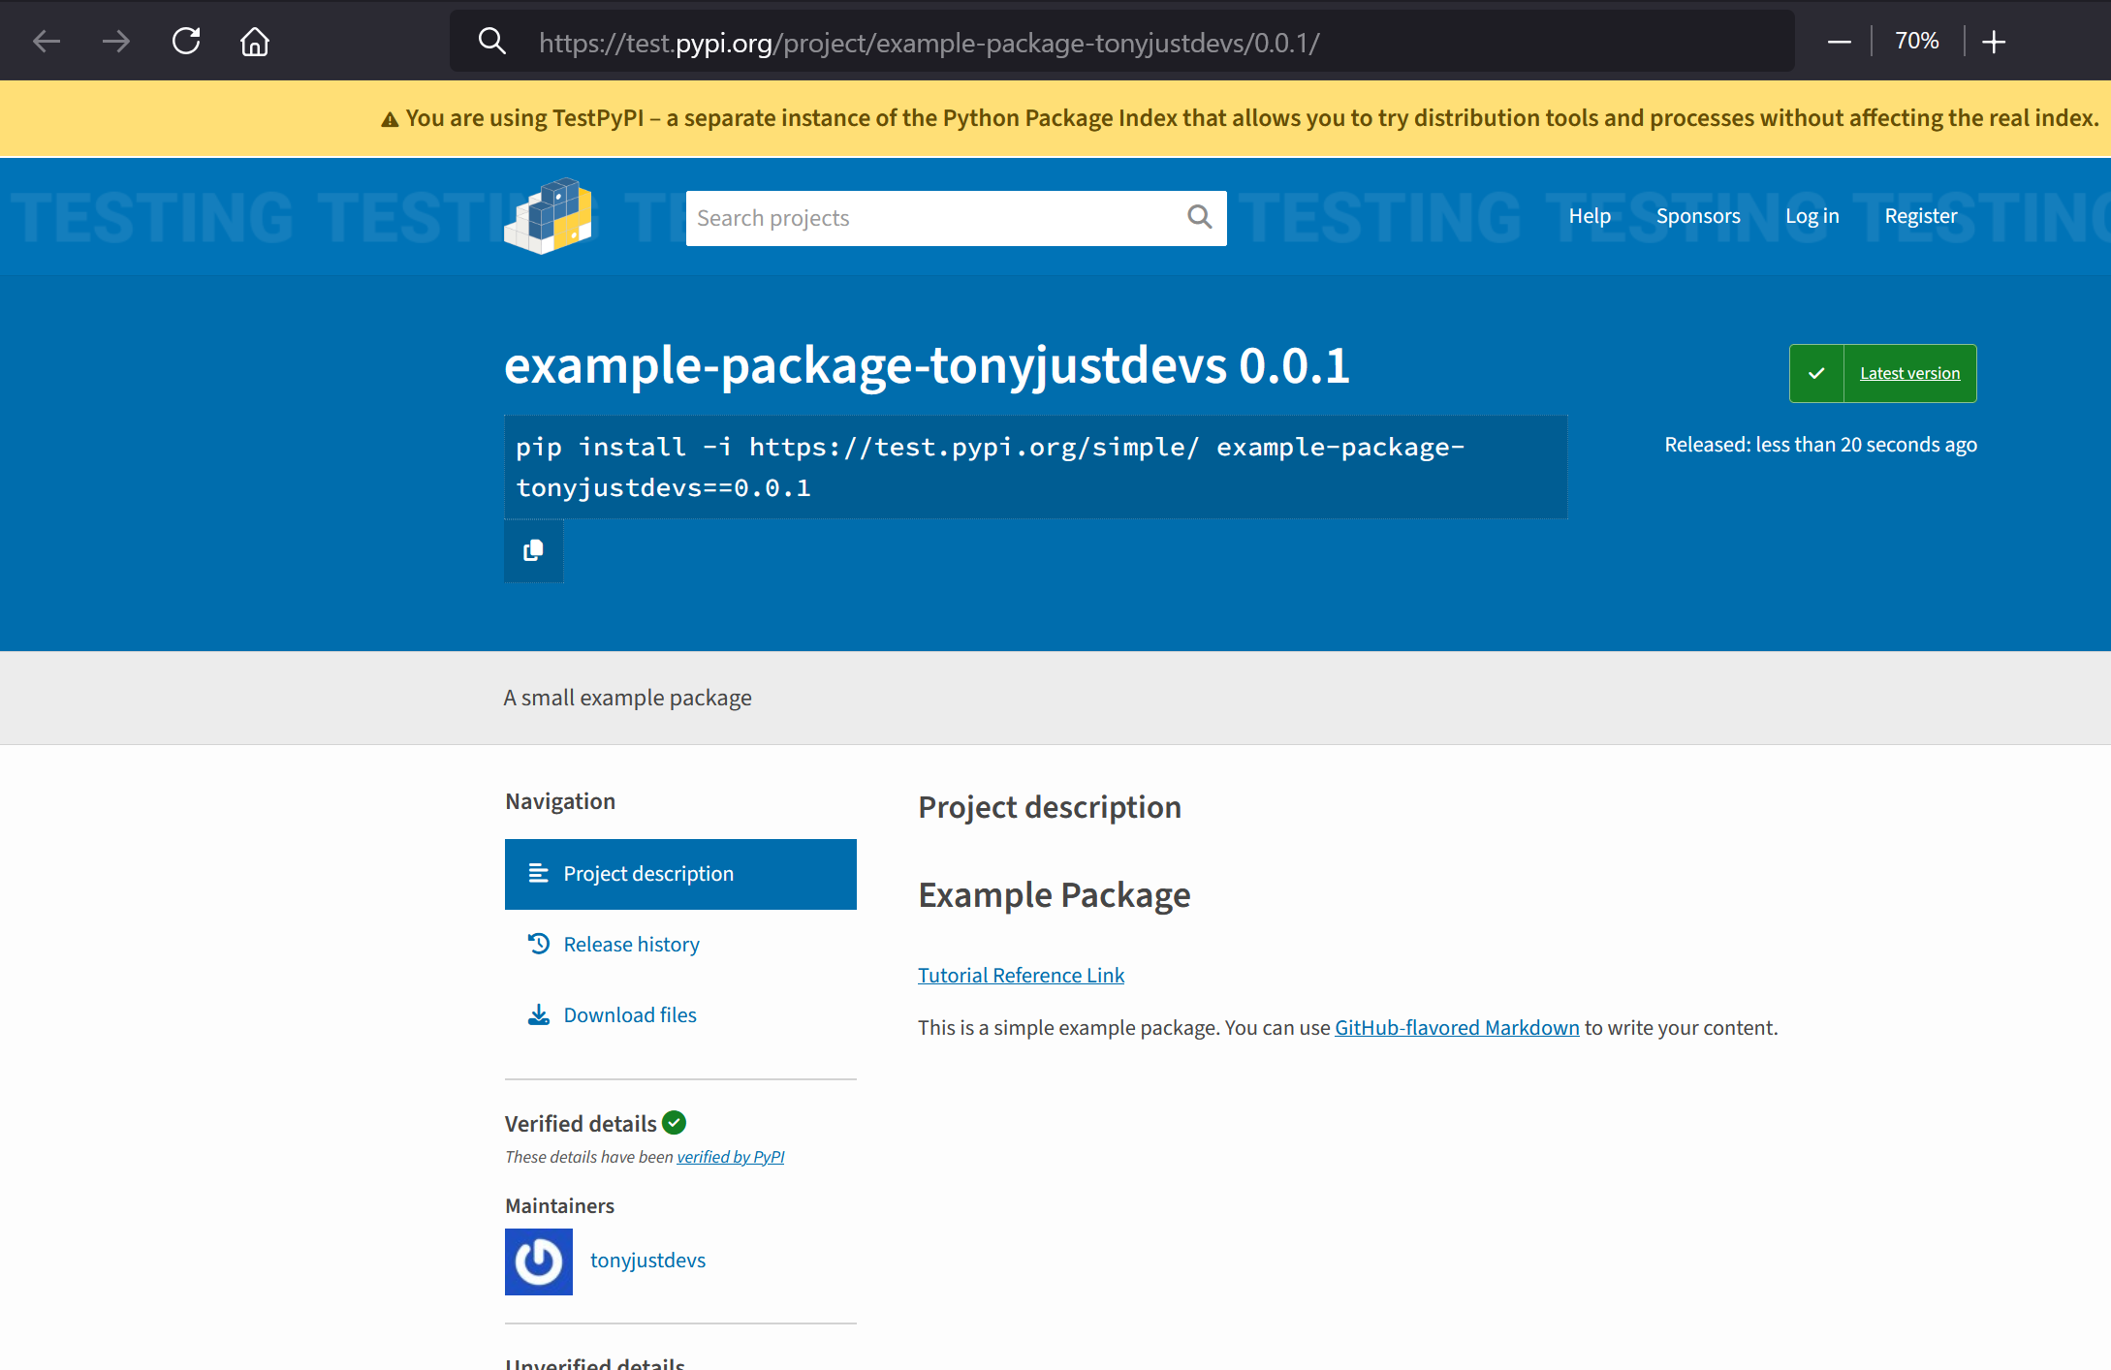Open the tonyjustdevs maintainer avatar
This screenshot has width=2111, height=1370.
539,1261
